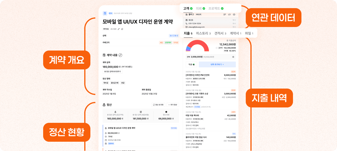Click the red segment of expense donut chart

[x=197, y=44]
